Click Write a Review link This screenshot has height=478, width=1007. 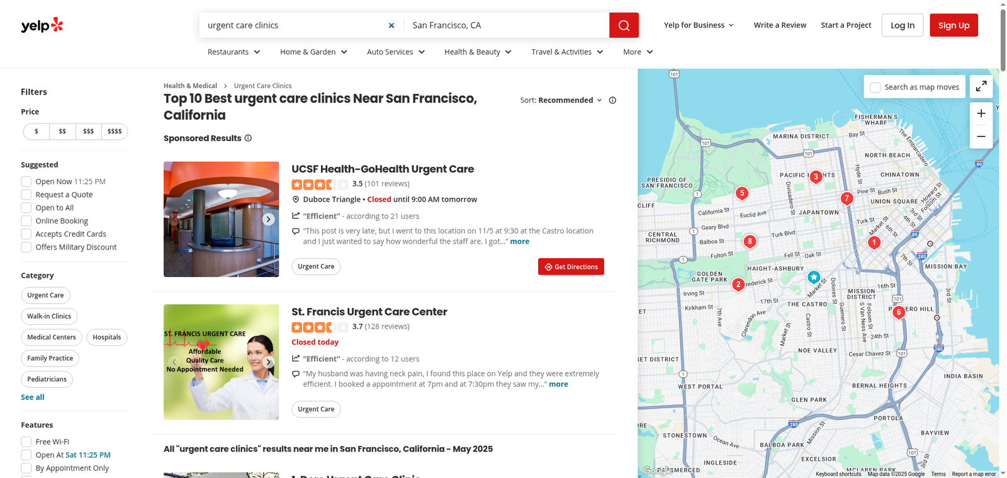click(x=780, y=25)
